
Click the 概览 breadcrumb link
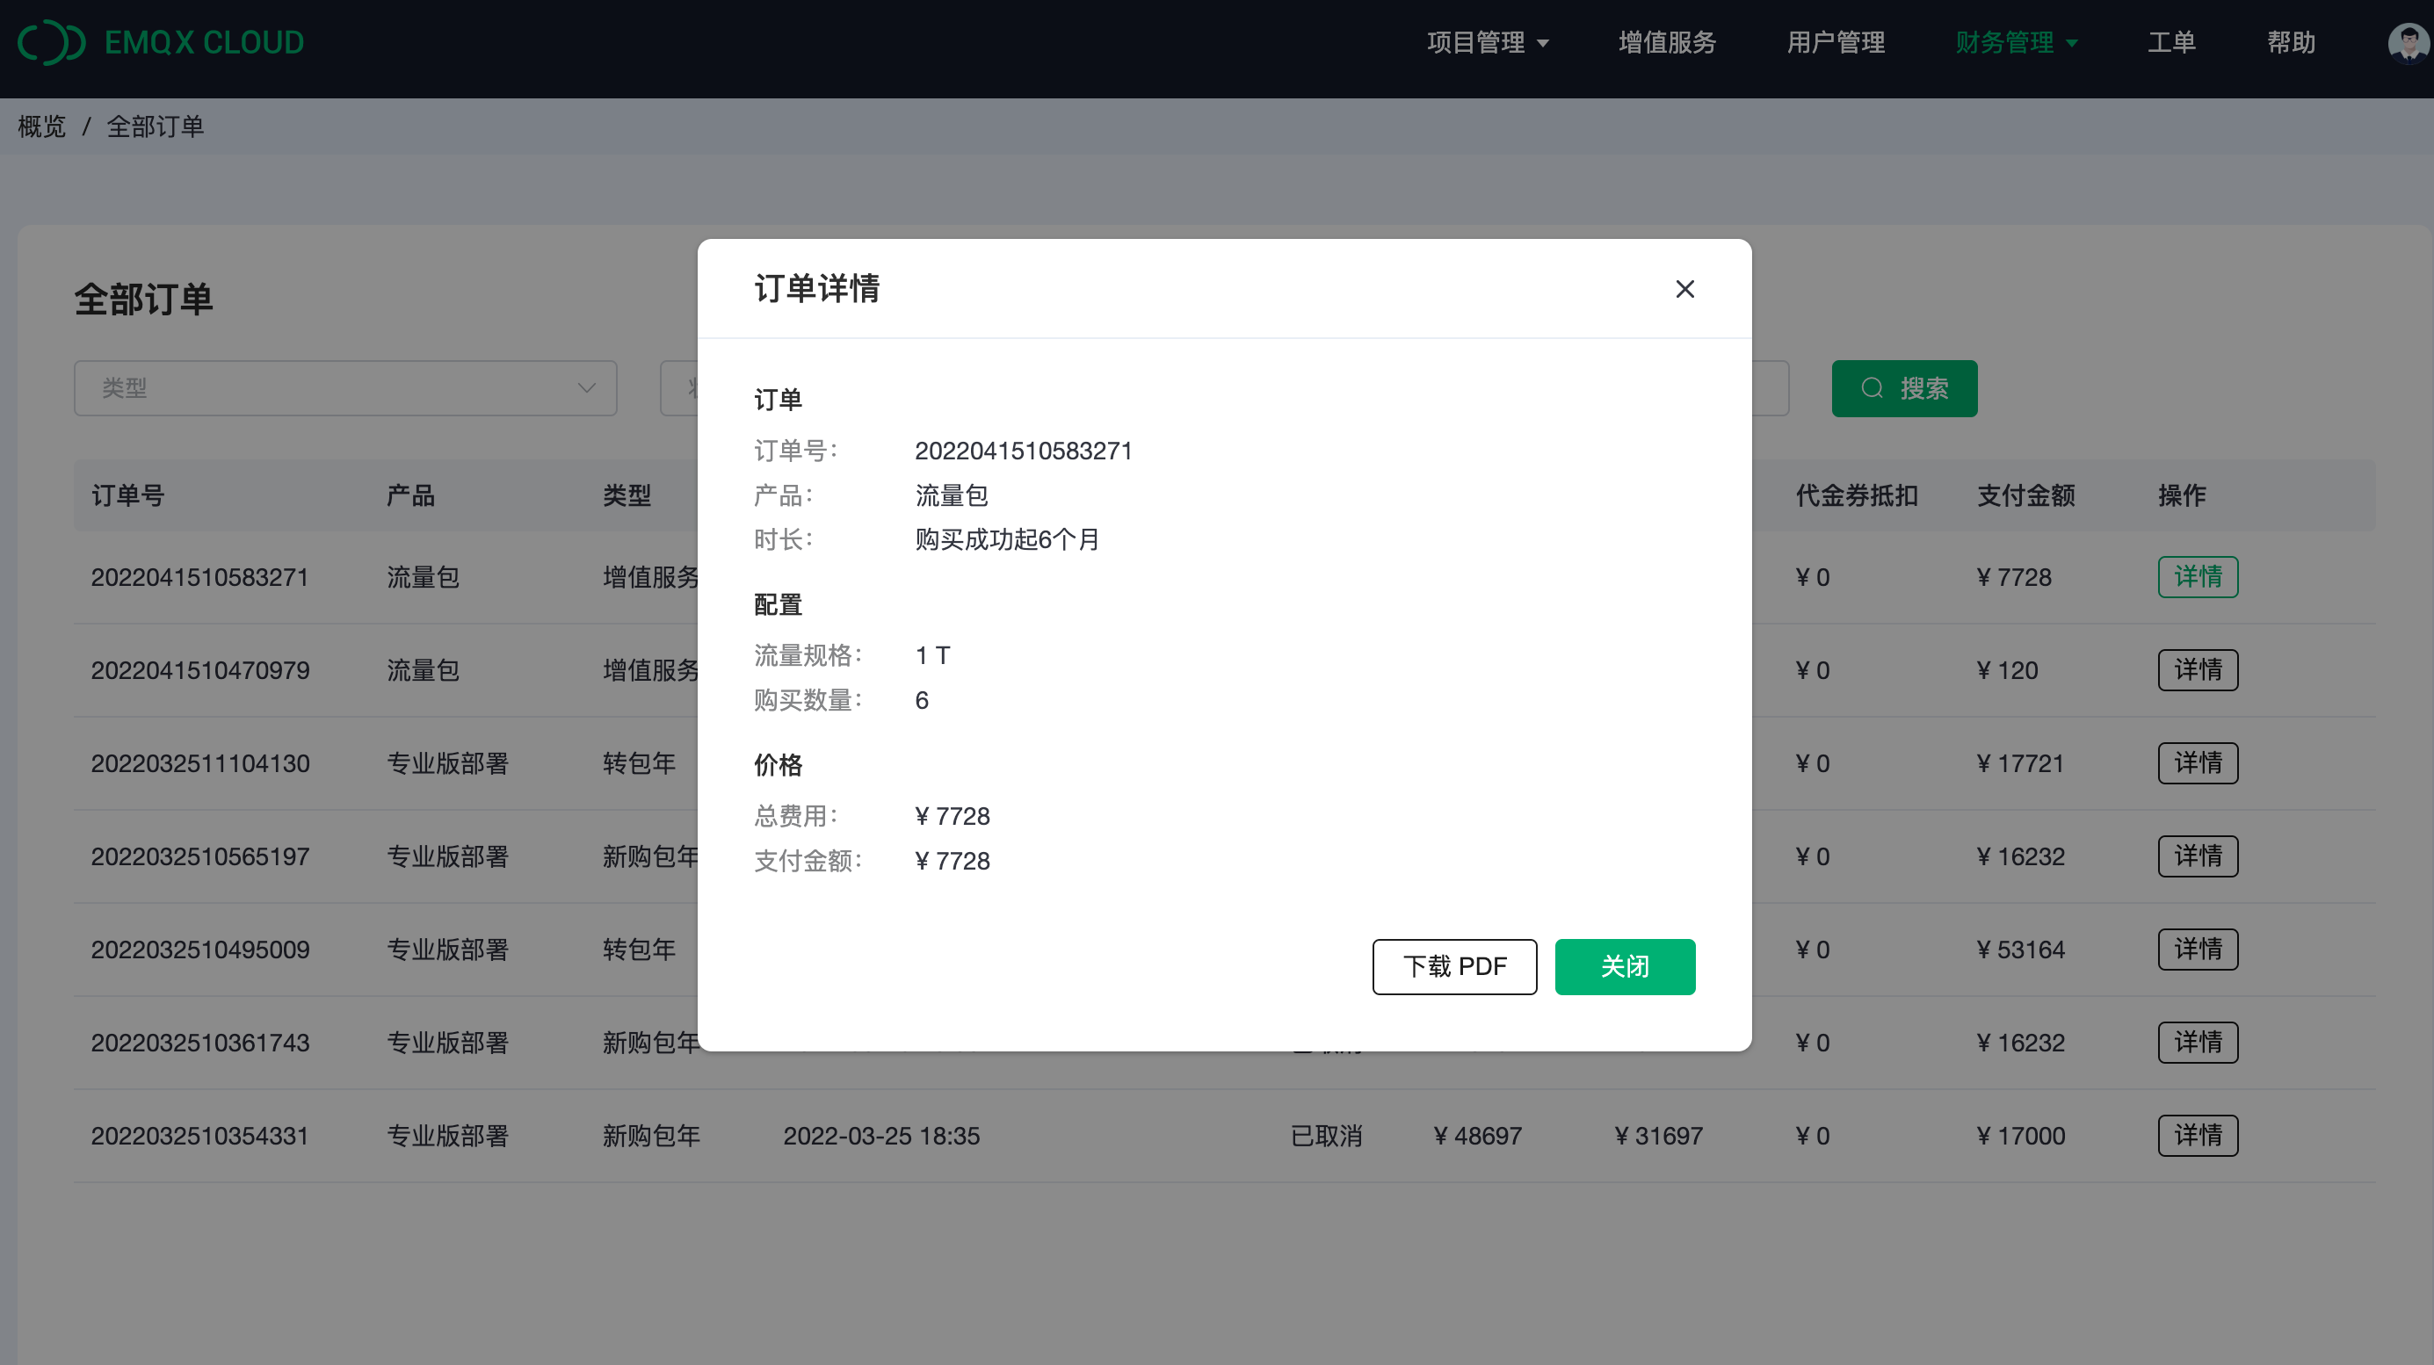tap(41, 126)
